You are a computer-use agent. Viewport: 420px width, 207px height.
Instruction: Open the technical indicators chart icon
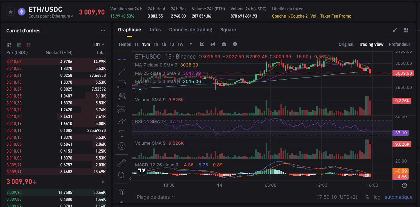[202, 44]
